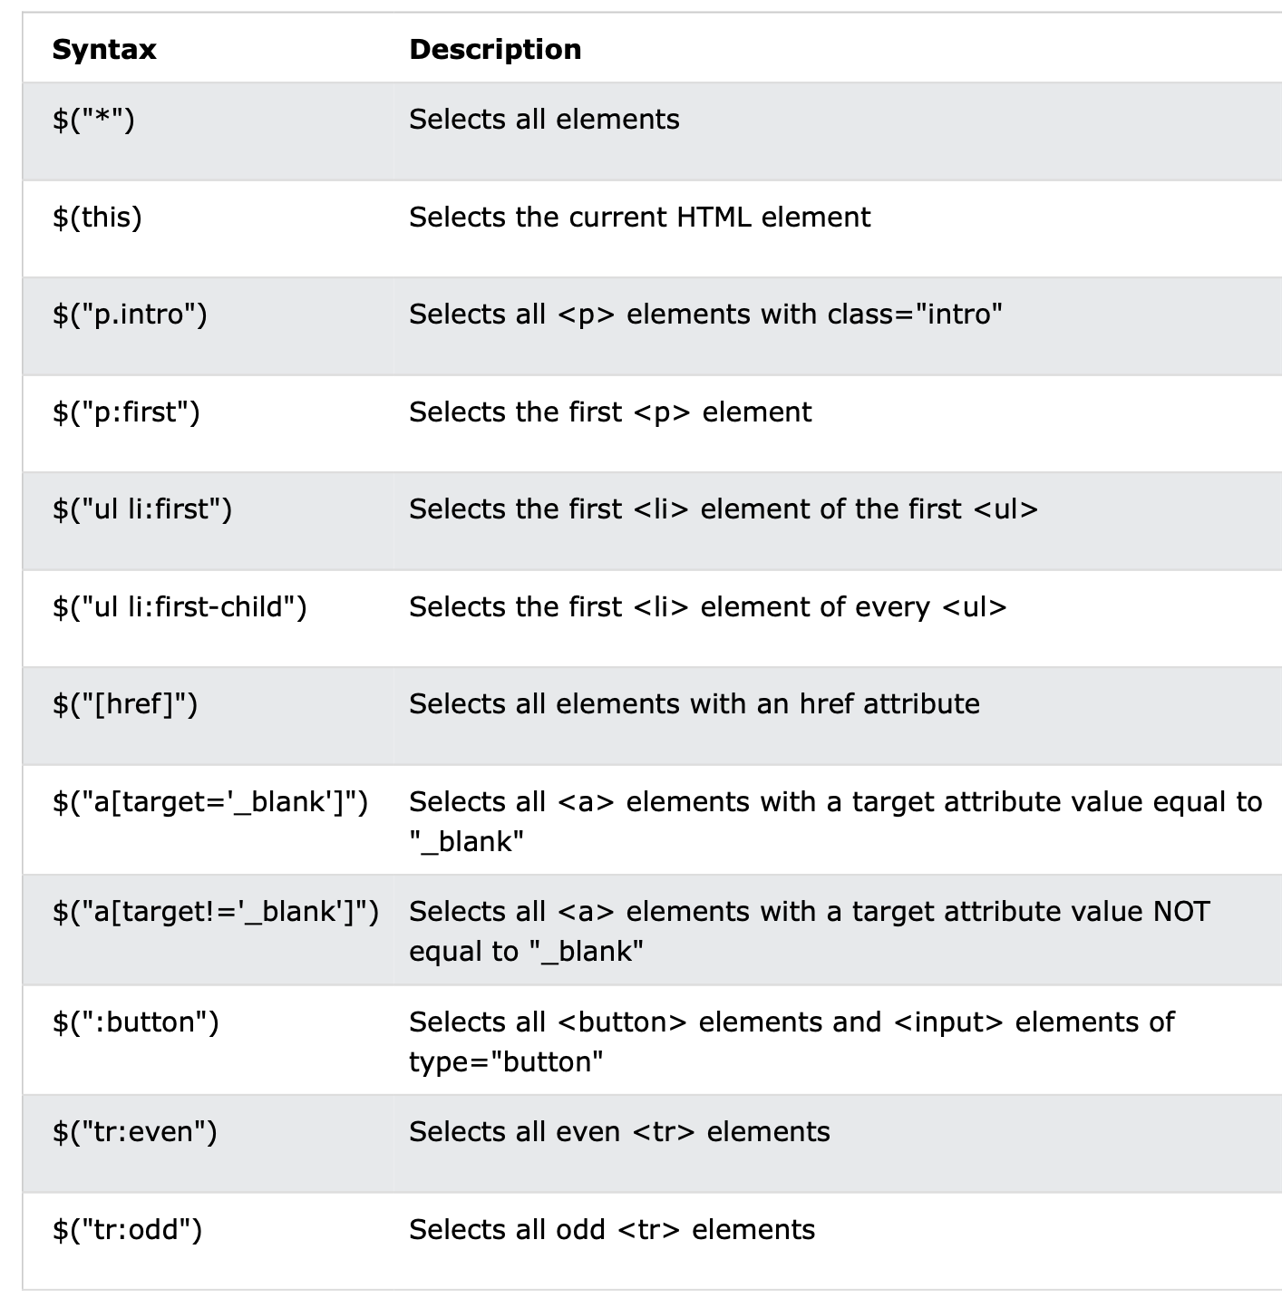The image size is (1282, 1298).
Task: Select the $("p:first") syntax entry
Action: 126,412
